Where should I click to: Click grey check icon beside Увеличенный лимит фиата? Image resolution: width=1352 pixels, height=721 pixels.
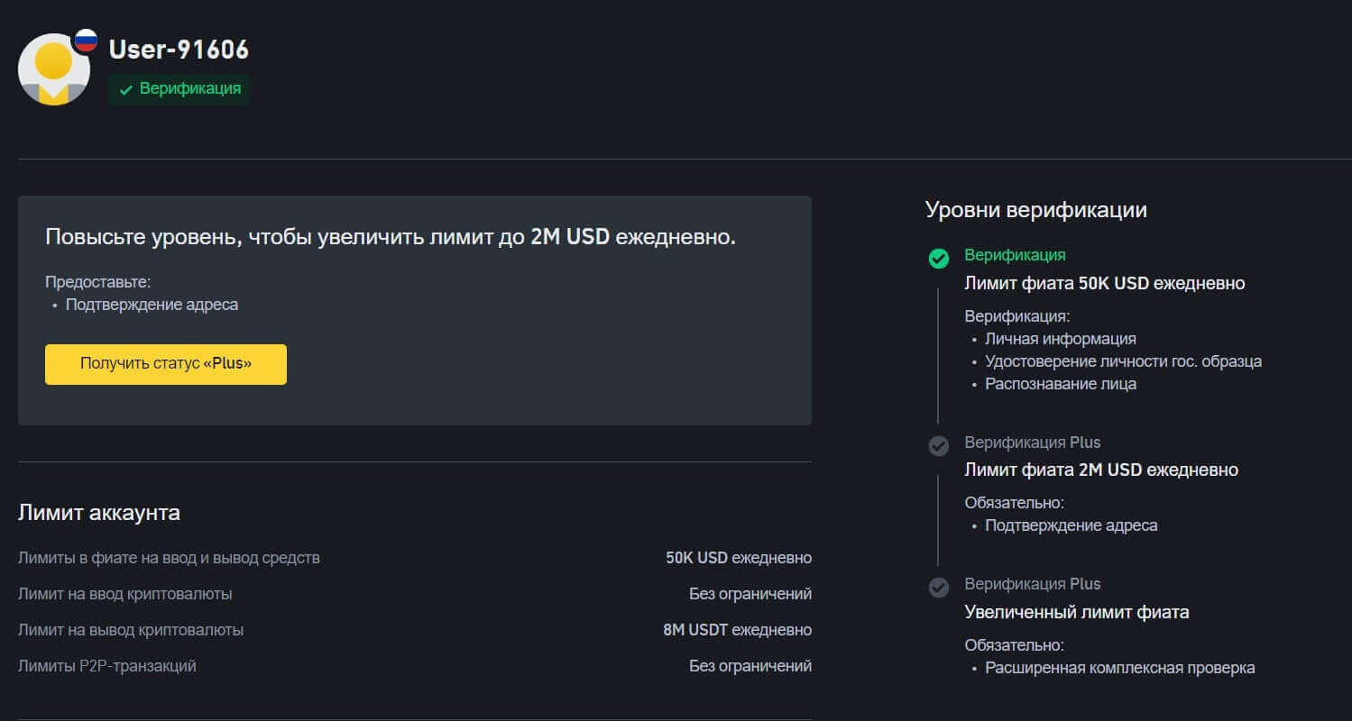click(x=939, y=588)
